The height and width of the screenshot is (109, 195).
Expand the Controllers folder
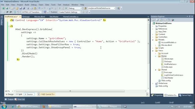click(153, 37)
